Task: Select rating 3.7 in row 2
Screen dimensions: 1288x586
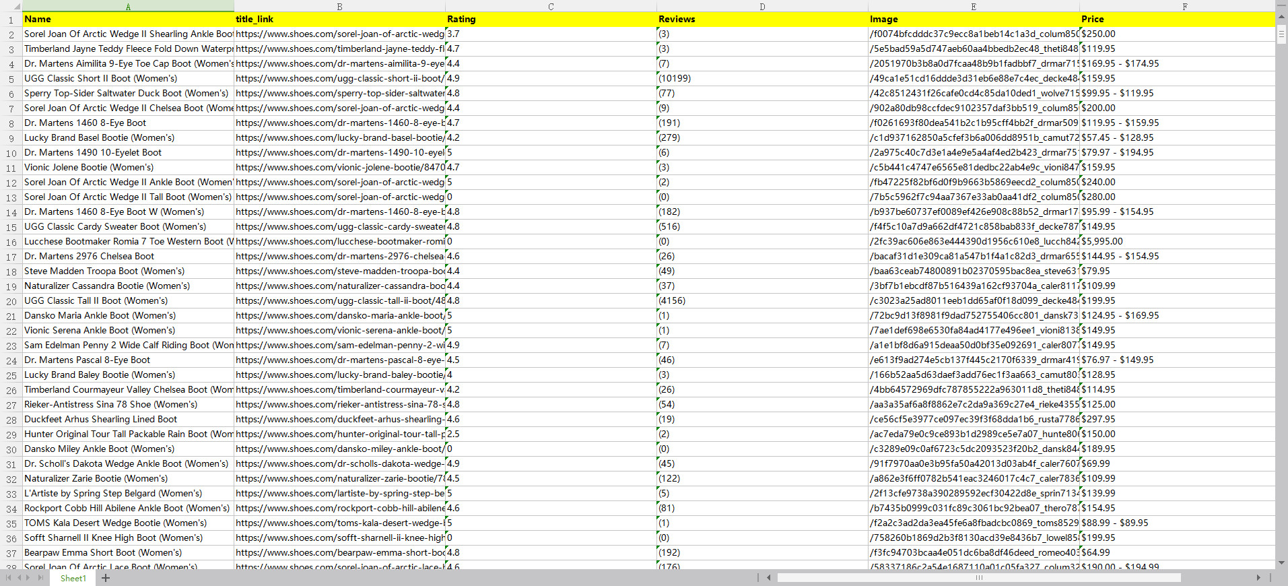Action: [x=551, y=34]
